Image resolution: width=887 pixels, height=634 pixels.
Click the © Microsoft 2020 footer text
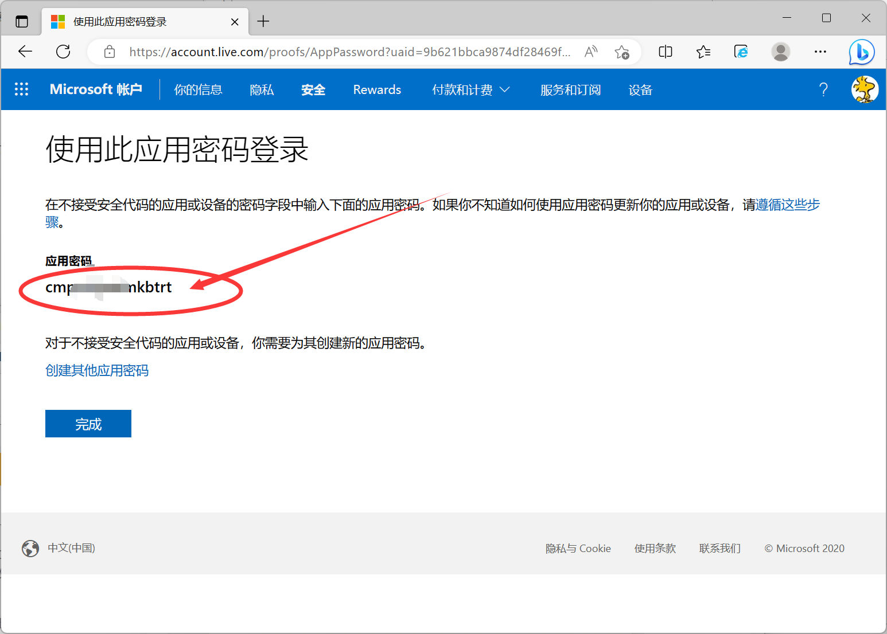(x=804, y=549)
